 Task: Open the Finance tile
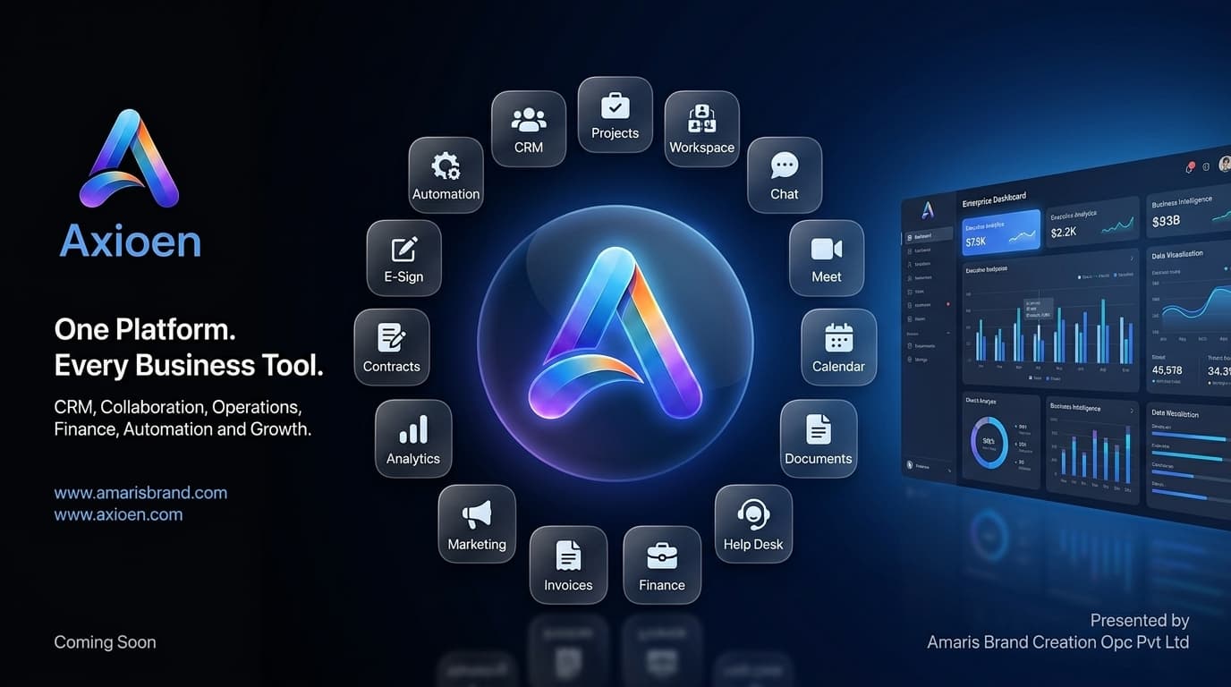[662, 565]
